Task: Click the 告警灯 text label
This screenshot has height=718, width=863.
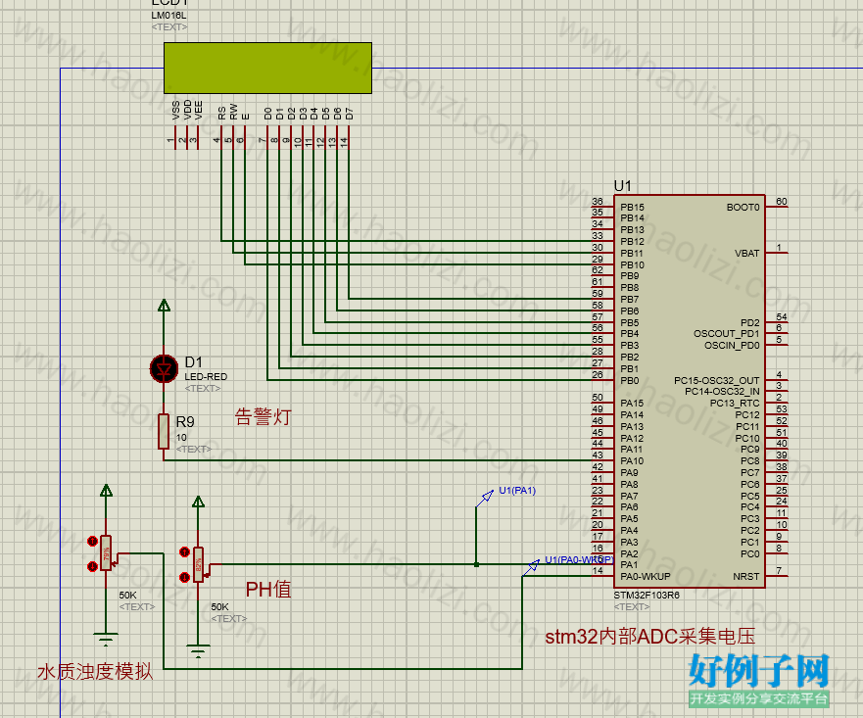Action: [x=264, y=416]
